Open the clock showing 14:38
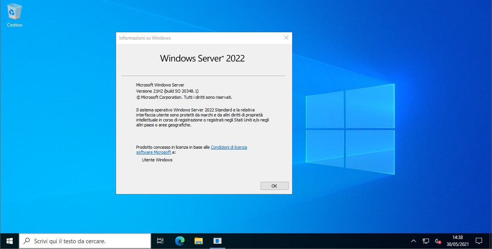Screen dimensions: 492x249 (457, 241)
